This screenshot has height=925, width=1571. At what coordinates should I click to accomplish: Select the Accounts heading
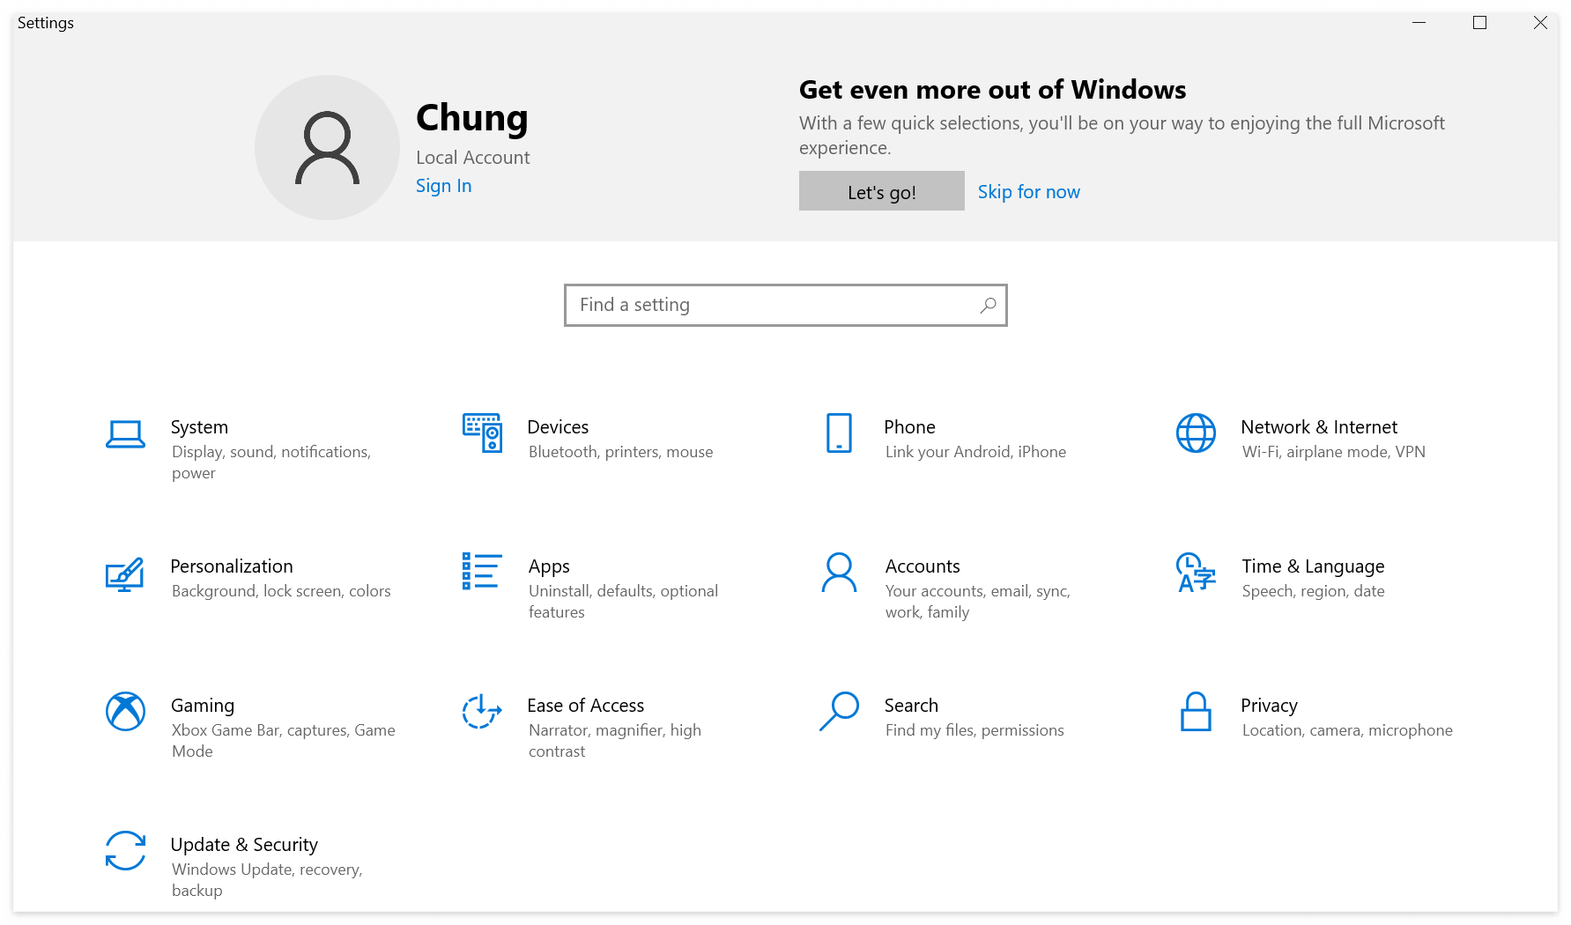point(923,566)
